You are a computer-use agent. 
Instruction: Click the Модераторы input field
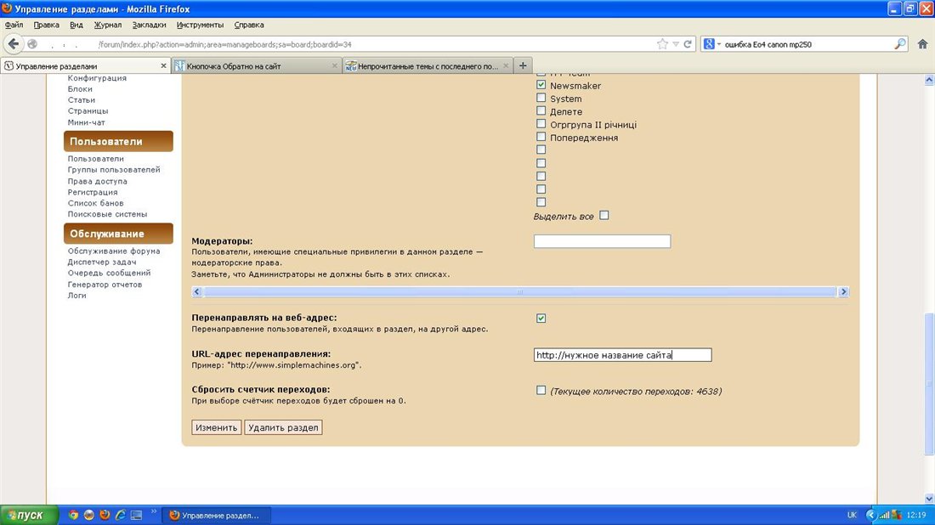click(x=603, y=241)
